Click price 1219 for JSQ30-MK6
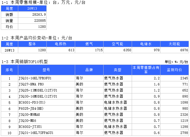This screenshot has height=137, width=190. [184, 121]
